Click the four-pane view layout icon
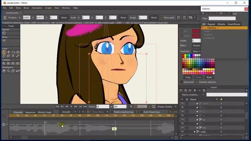 [x=146, y=107]
